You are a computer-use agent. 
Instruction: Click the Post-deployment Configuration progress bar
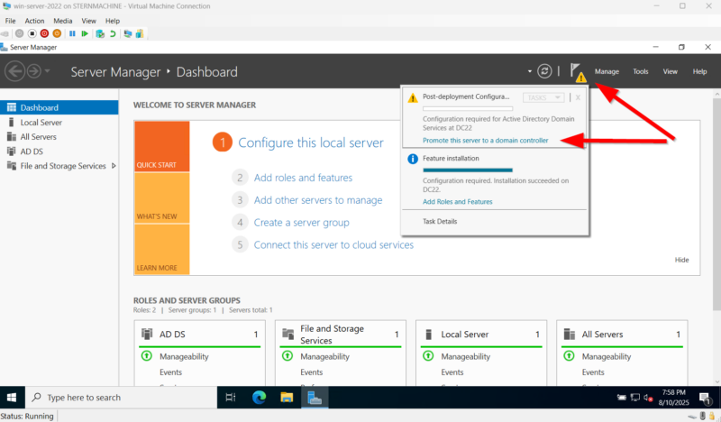point(467,108)
